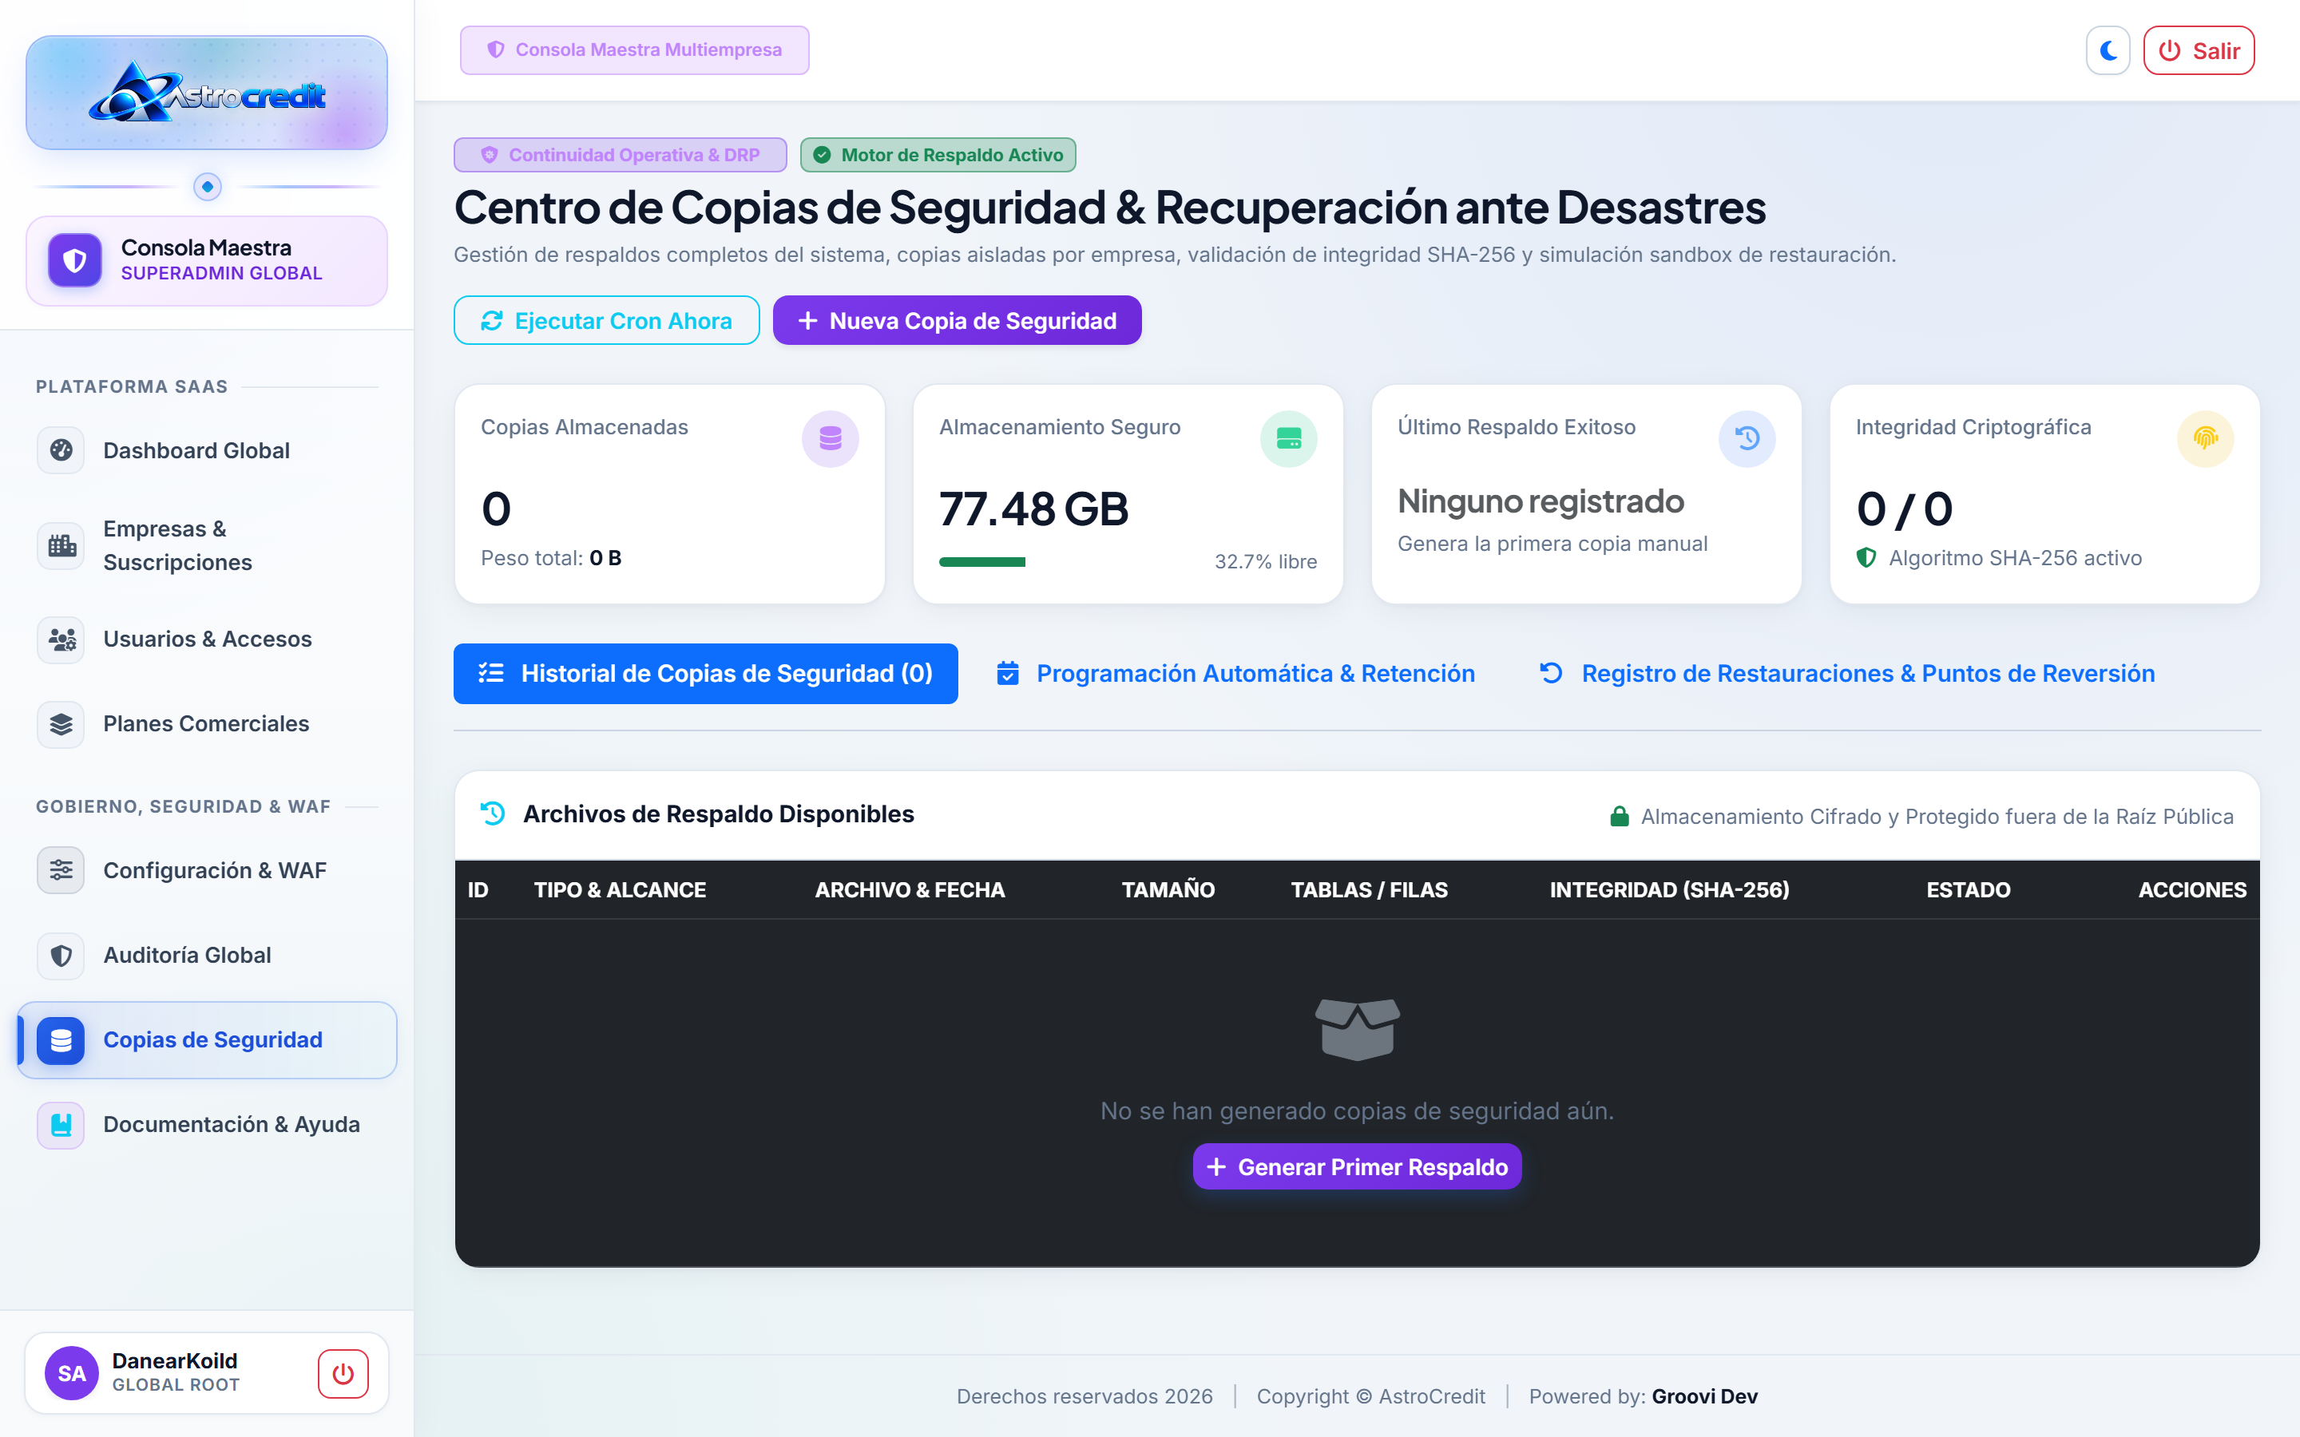The image size is (2300, 1437).
Task: Open Empresas & Suscripciones building icon
Action: click(x=61, y=545)
